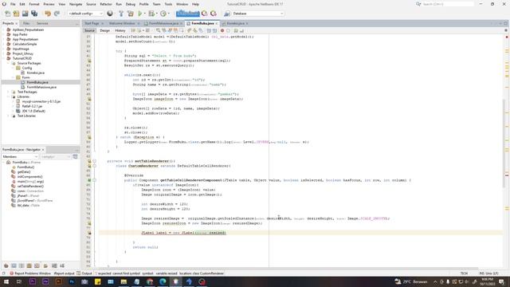Click the Save All toolbar icon
The height and width of the screenshot is (287, 510).
click(34, 14)
